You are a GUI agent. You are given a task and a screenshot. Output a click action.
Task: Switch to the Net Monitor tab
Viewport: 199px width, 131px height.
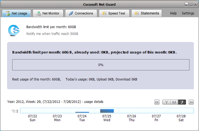click(48, 13)
